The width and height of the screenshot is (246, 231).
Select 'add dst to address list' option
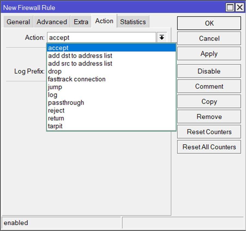click(80, 56)
